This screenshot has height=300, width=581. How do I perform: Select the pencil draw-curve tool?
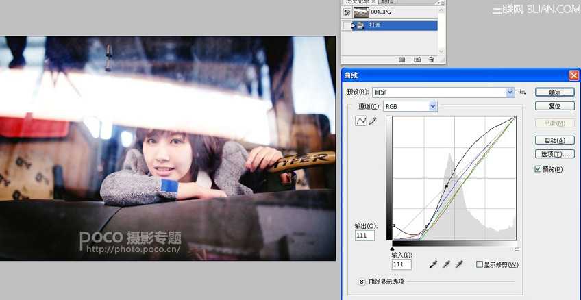tap(373, 121)
